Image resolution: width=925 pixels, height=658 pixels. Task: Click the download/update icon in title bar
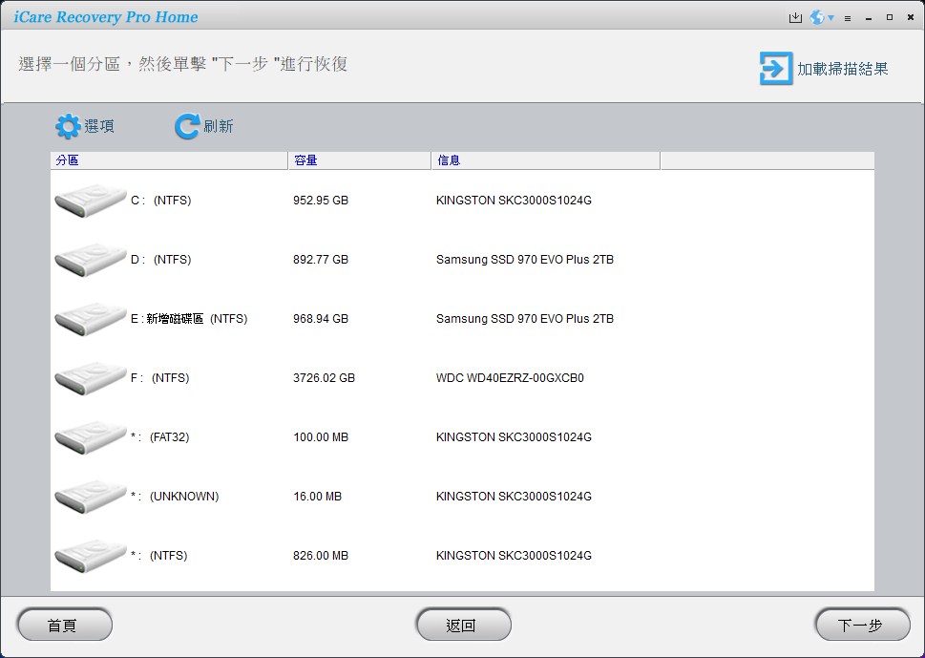coord(795,18)
